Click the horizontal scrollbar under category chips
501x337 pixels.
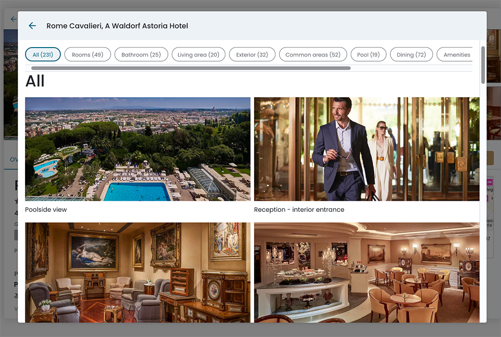[190, 68]
